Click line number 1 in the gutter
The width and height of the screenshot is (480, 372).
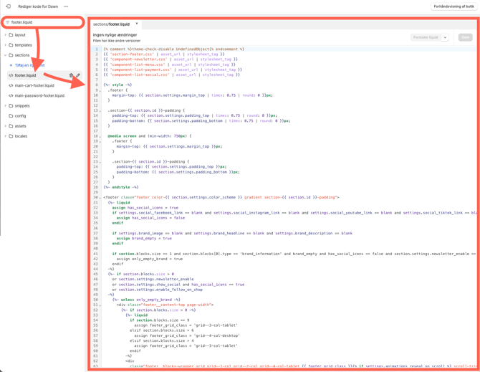click(x=97, y=49)
